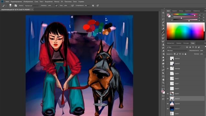Enable airbrush-style build-up button
Viewport: 206px width, 116px height.
pyautogui.click(x=72, y=6)
